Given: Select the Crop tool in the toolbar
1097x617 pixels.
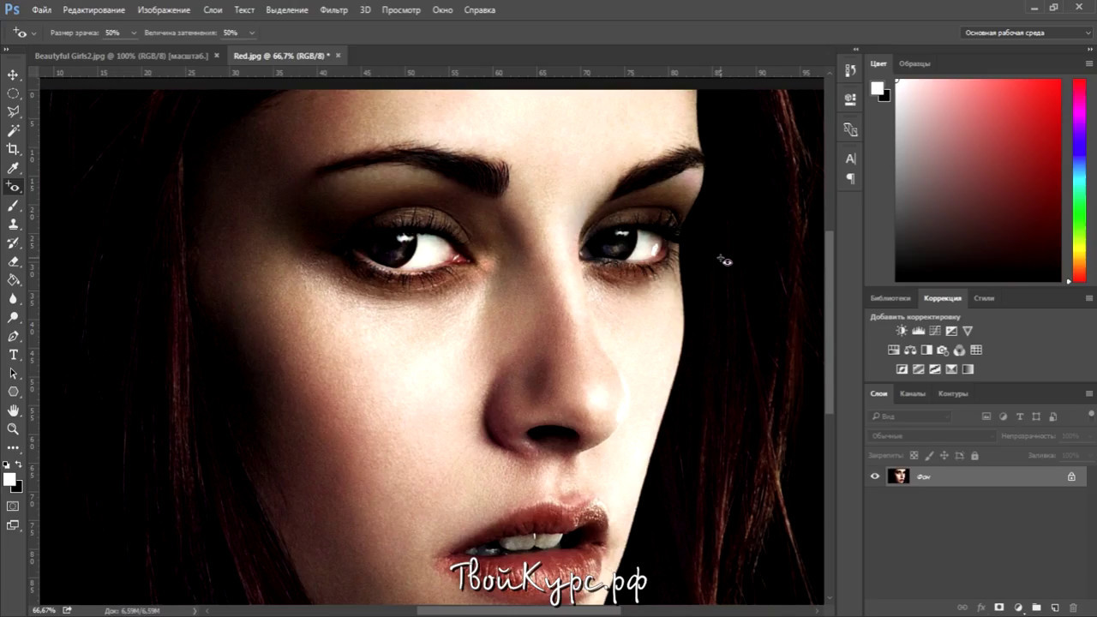Looking at the screenshot, I should tap(13, 149).
